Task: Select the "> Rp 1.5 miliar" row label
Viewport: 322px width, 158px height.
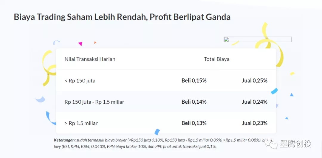Action: [x=81, y=123]
